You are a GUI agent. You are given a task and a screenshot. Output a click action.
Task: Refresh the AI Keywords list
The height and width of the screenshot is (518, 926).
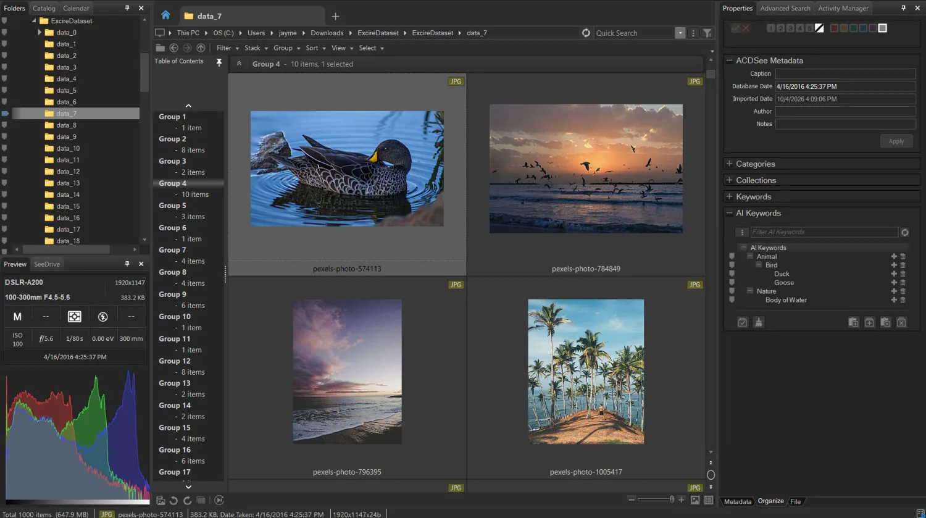(x=905, y=233)
